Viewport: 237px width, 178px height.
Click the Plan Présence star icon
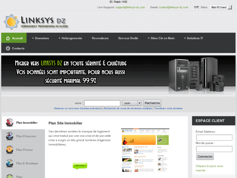[x=9, y=136]
